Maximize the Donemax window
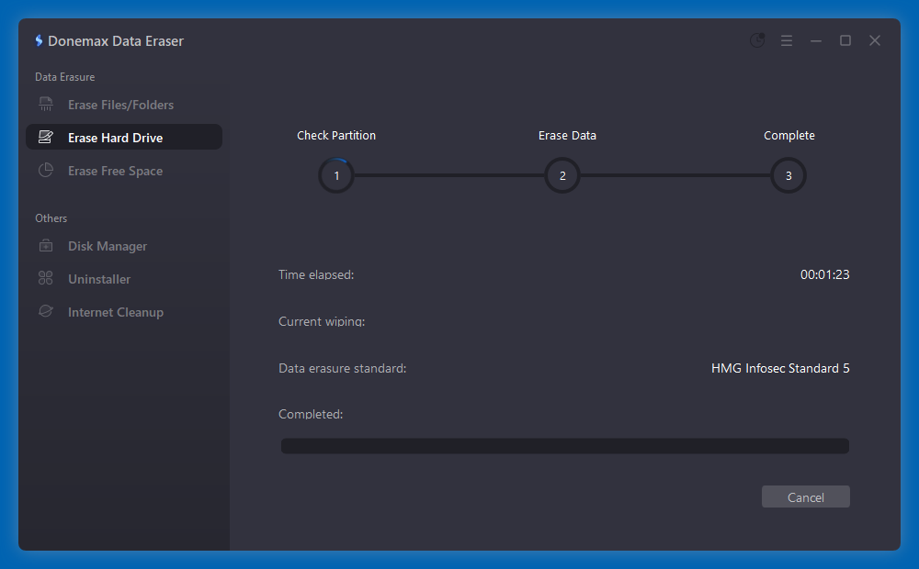The image size is (919, 569). (845, 40)
